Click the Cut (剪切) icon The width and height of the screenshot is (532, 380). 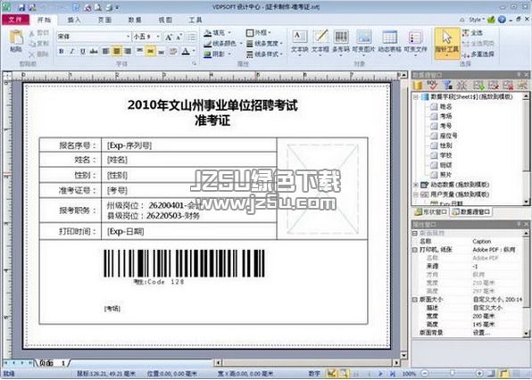click(x=32, y=33)
